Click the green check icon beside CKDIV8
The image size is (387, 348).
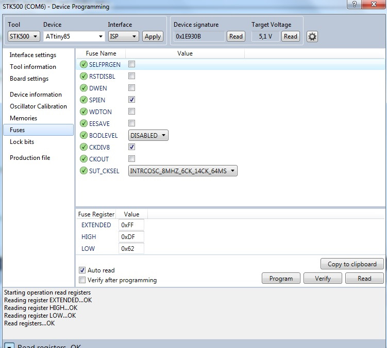[x=84, y=148]
